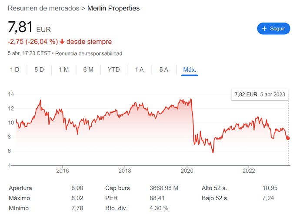Show the YTD chart range

tap(113, 69)
